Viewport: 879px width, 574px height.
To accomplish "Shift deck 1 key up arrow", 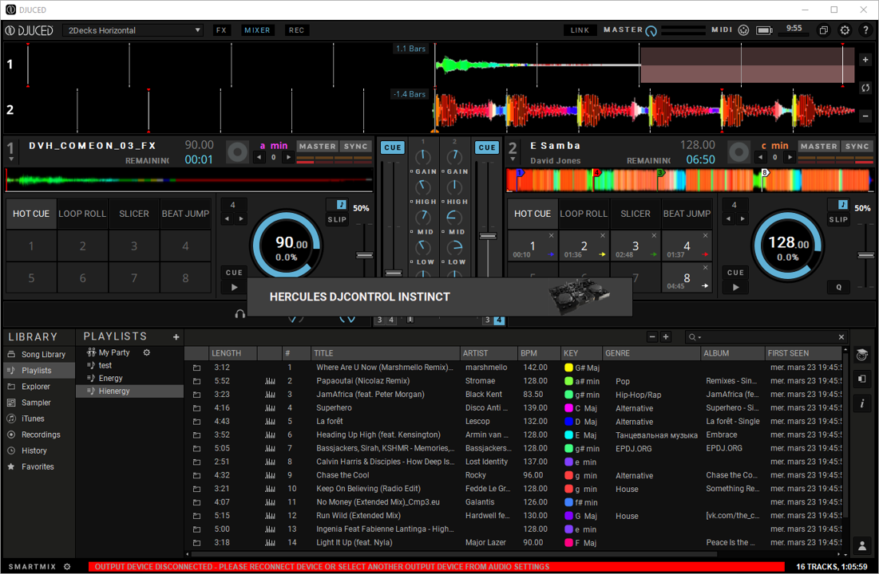I will pyautogui.click(x=288, y=157).
